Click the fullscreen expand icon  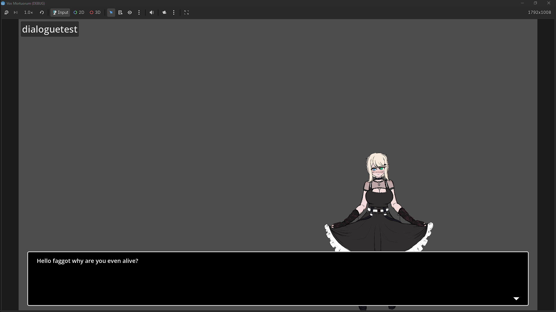coord(186,12)
